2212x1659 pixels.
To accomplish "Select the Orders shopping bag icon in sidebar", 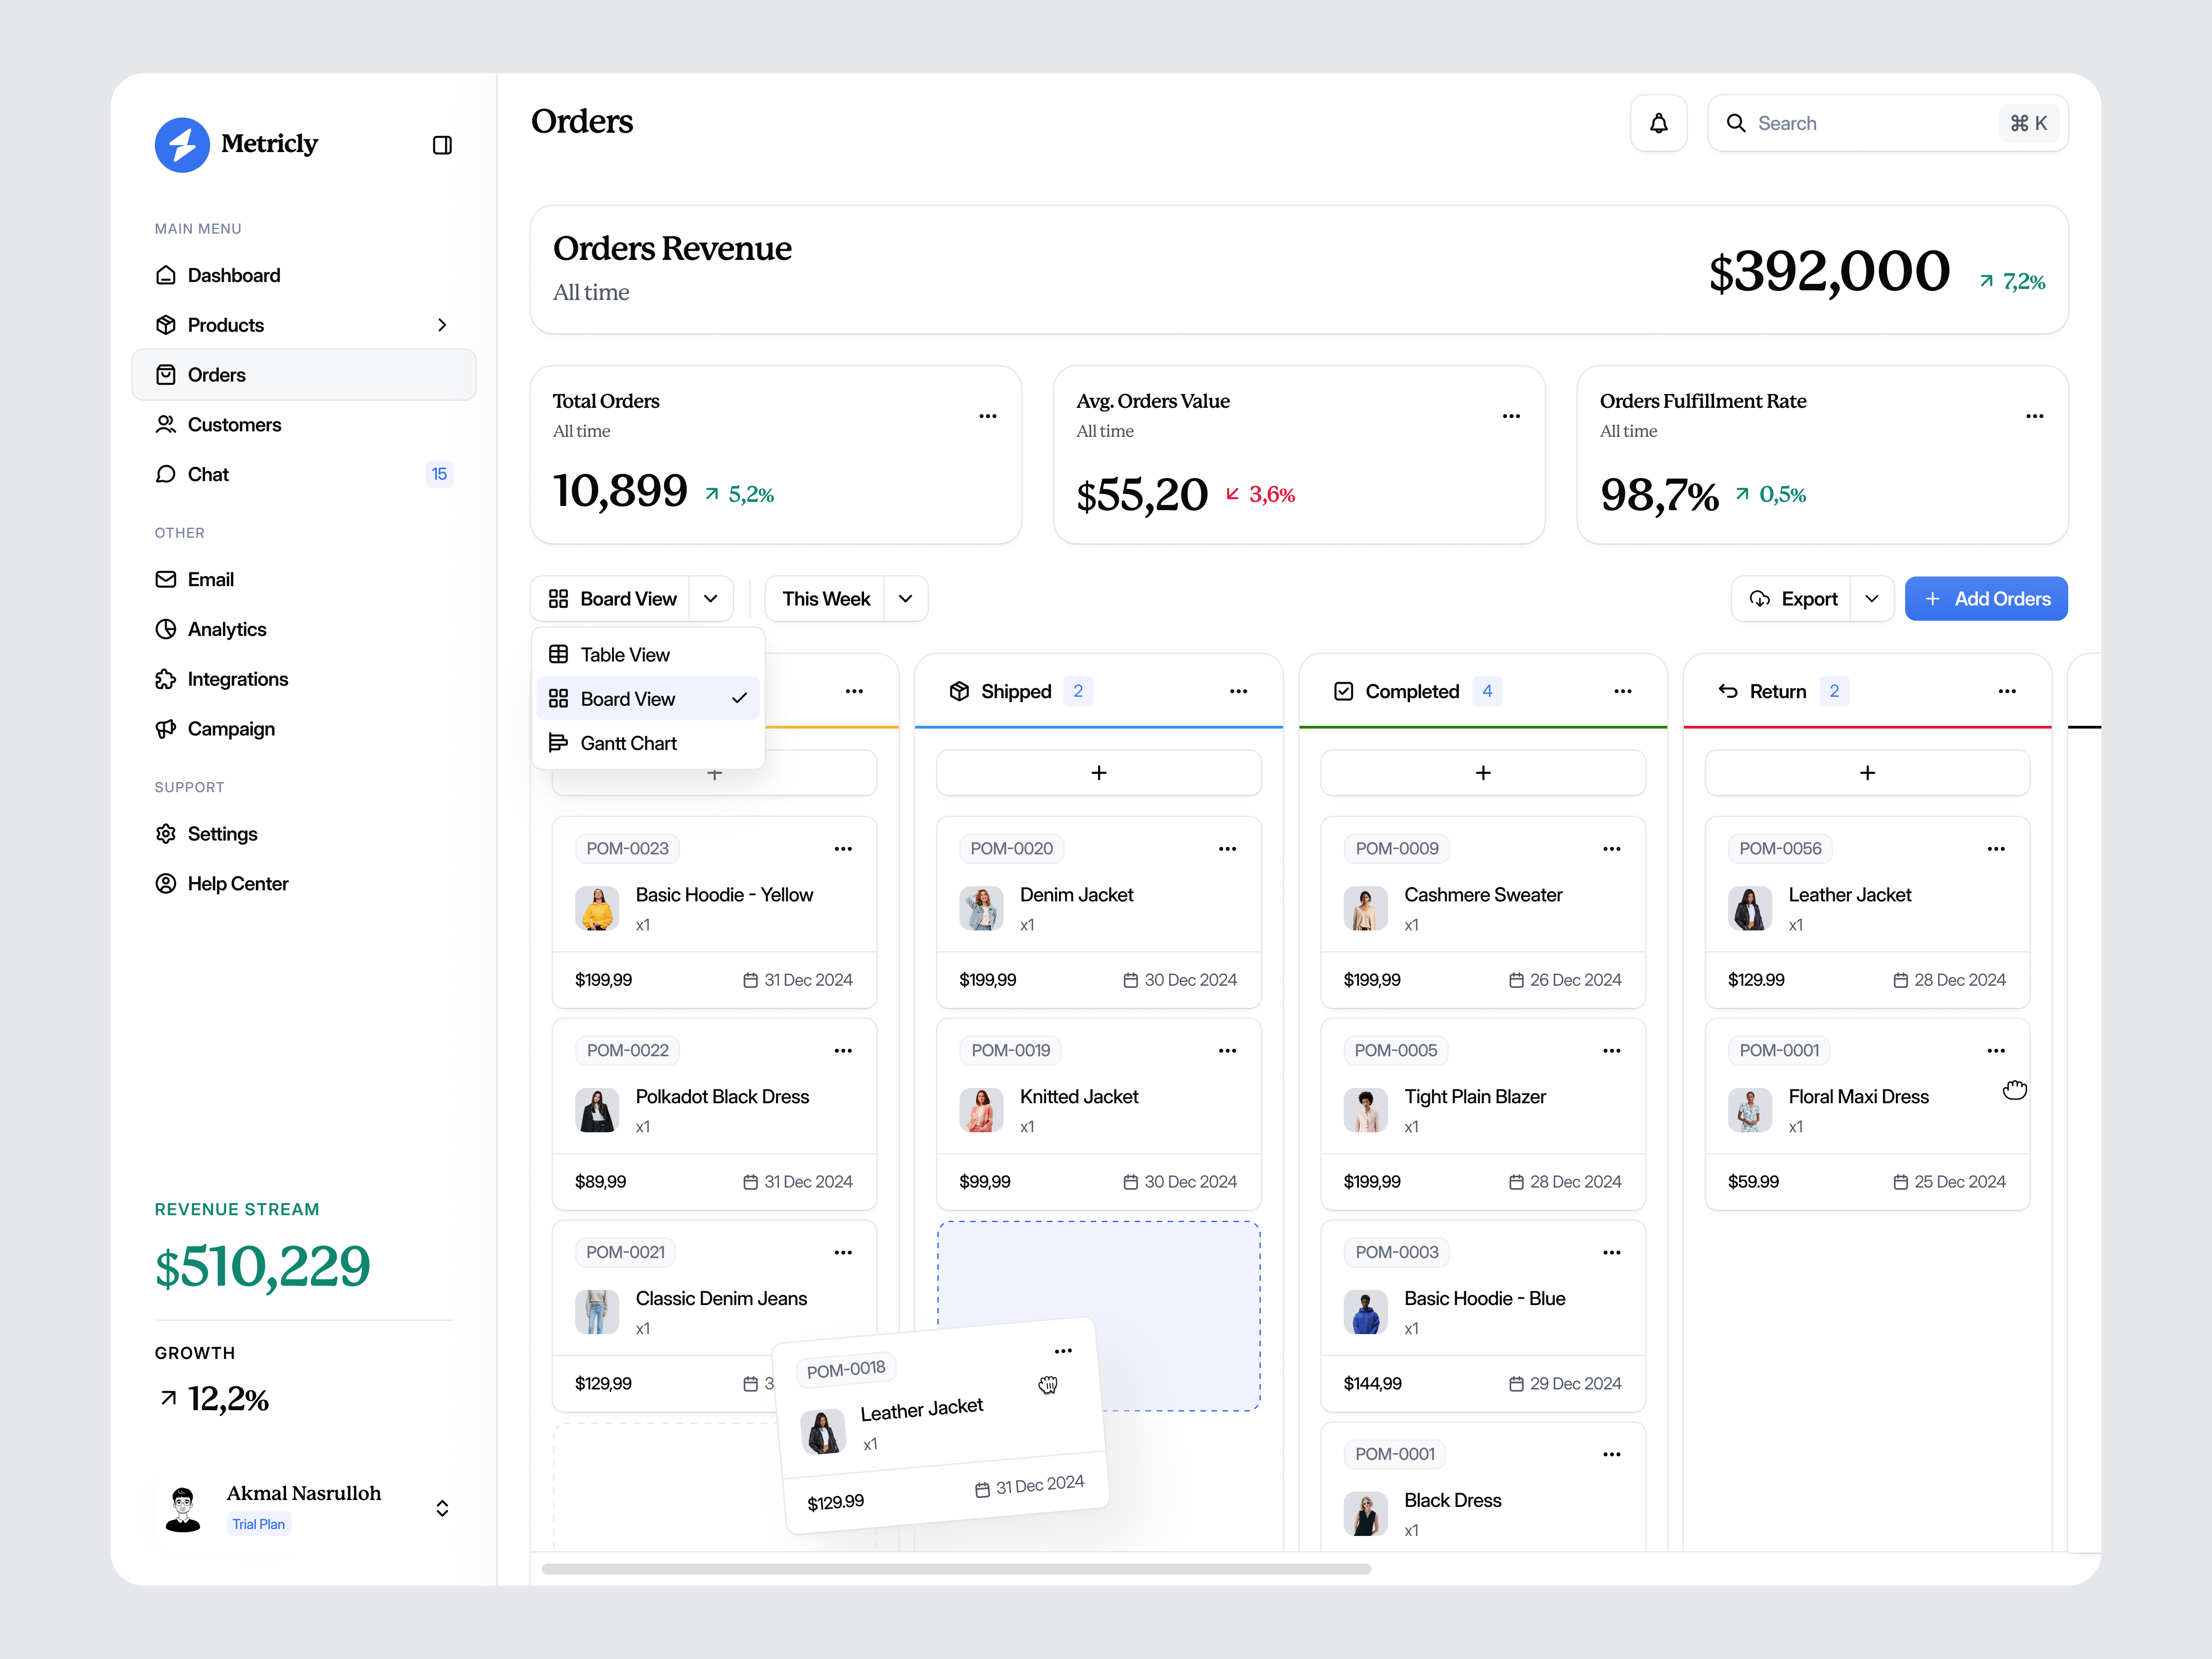I will pos(166,374).
